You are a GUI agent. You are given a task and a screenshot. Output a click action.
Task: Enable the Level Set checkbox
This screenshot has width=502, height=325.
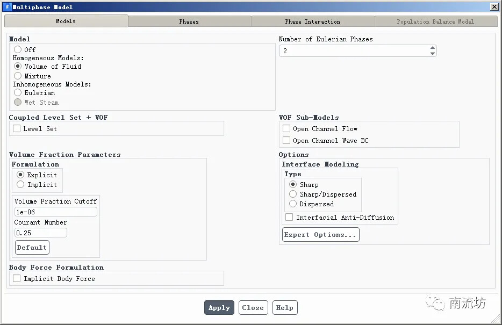point(17,129)
